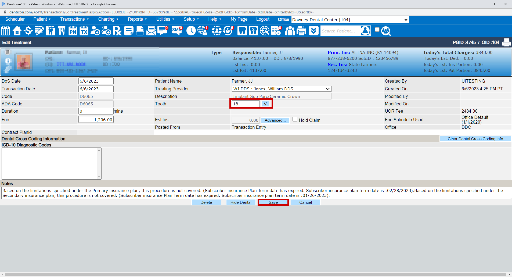
Task: Open the Treating Provider dropdown
Action: 327,89
